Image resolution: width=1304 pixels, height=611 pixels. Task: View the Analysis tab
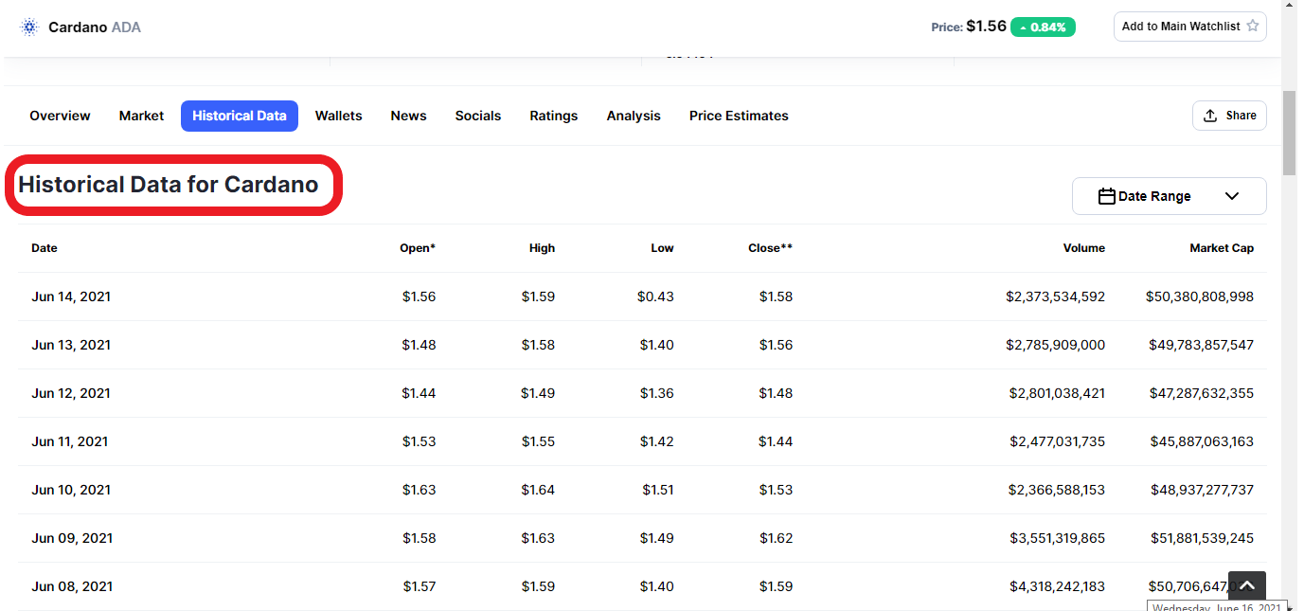[634, 116]
